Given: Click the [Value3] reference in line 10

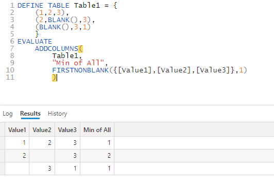Looking at the screenshot, I should coord(213,70).
